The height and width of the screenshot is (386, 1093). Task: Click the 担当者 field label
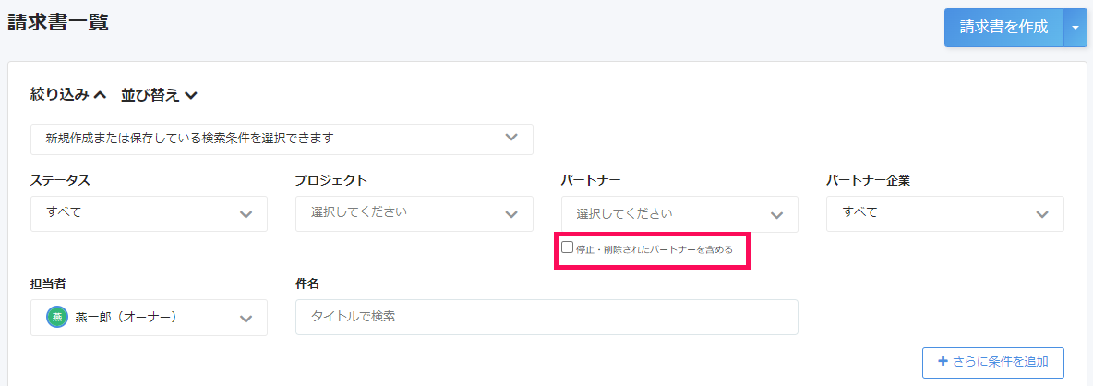coord(49,283)
